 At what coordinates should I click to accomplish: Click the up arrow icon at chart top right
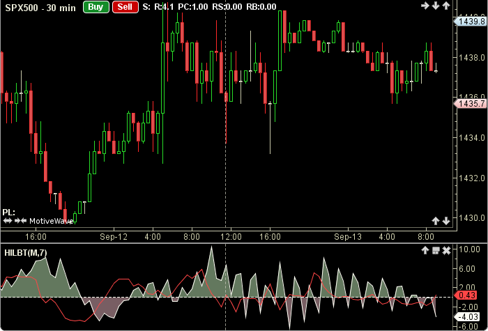tap(446, 6)
